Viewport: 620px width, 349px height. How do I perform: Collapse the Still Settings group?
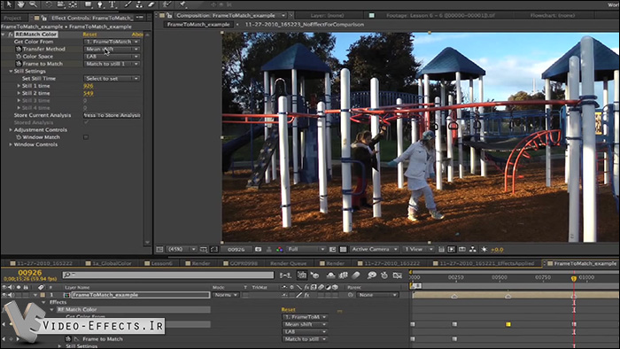click(x=11, y=71)
